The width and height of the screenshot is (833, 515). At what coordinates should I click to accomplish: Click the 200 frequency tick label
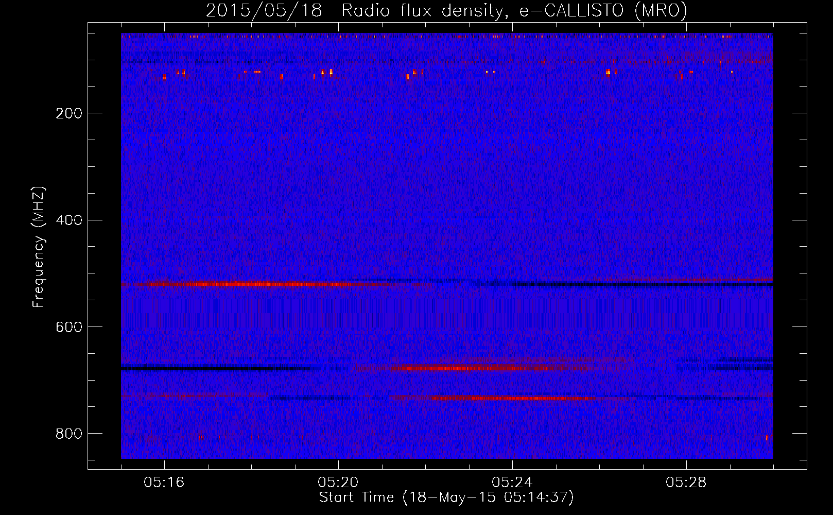(x=69, y=113)
